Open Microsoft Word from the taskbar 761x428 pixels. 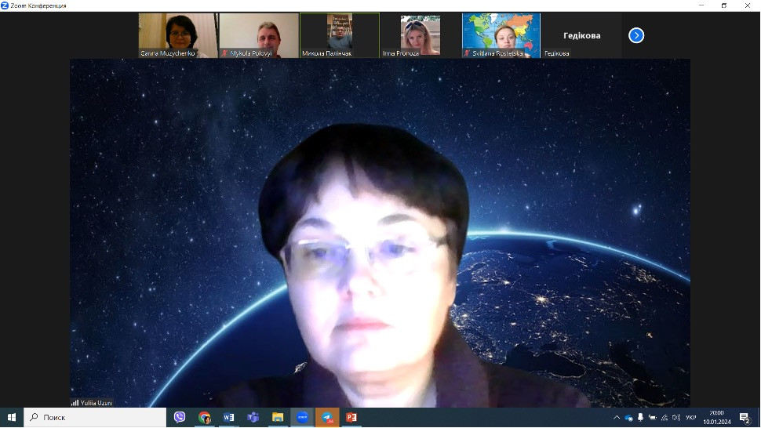(228, 417)
